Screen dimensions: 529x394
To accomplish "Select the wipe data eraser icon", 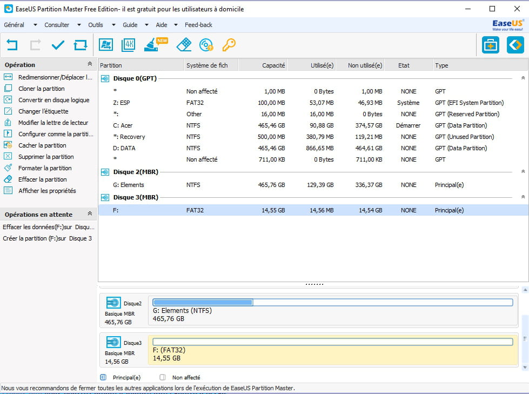I will click(184, 44).
